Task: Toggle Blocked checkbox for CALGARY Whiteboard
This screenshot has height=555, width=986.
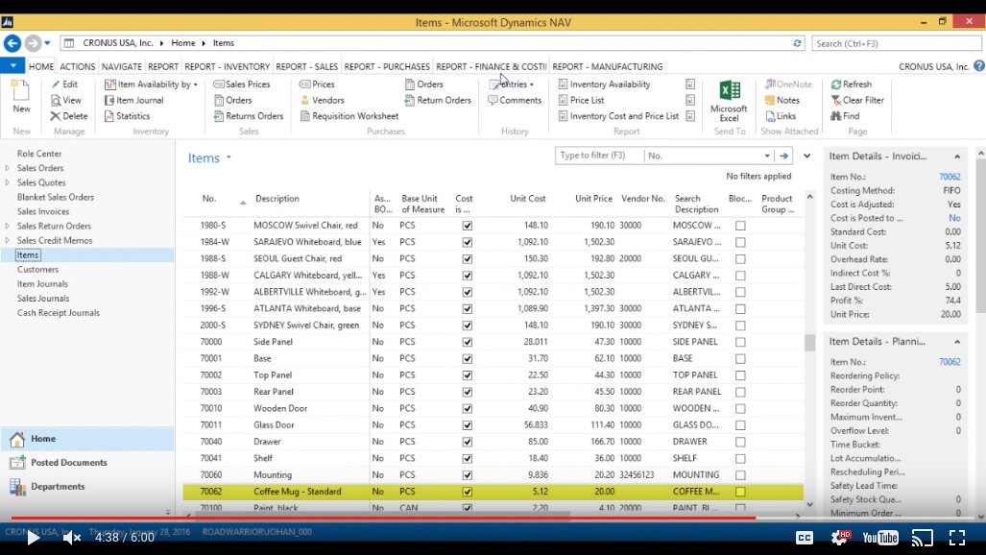Action: pos(740,276)
